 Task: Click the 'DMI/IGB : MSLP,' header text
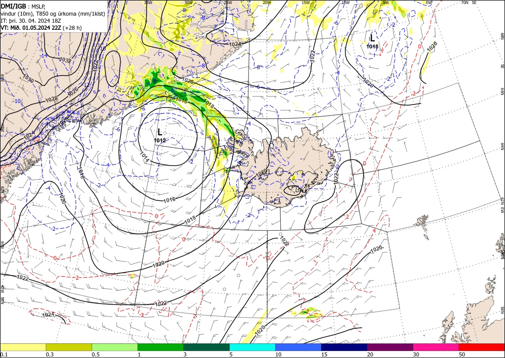[x=23, y=6]
